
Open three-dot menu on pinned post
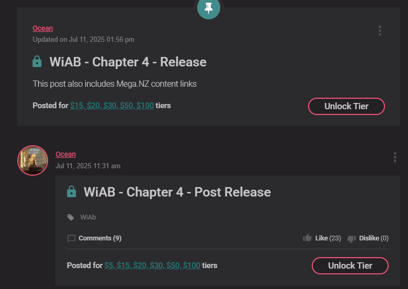coord(380,31)
